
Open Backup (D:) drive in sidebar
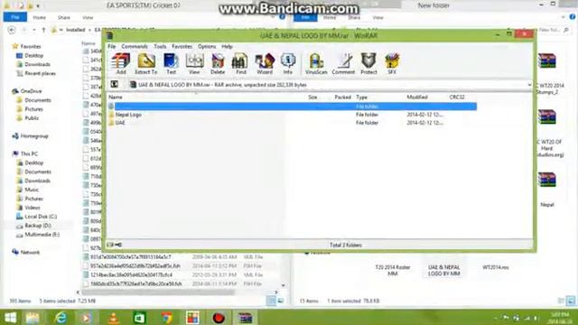(x=38, y=225)
